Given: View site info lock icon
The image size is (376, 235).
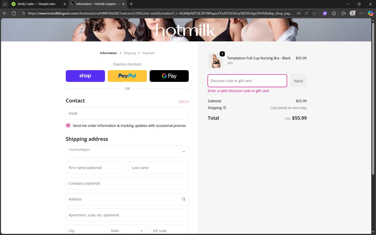Looking at the screenshot, I should 23,13.
